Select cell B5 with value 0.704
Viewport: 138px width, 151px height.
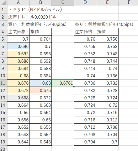[x=40, y=39]
